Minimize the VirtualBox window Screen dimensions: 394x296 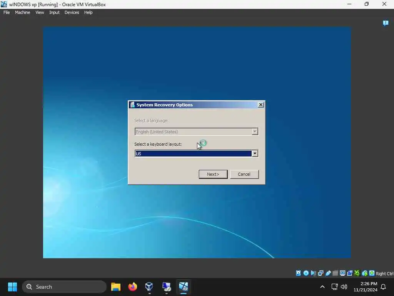[x=349, y=4]
